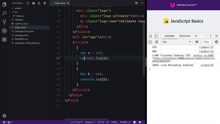
Task: Open the Manage gear in activity bar
Action: point(4,116)
